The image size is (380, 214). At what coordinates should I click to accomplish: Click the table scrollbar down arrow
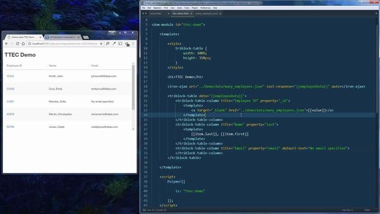pos(133,129)
